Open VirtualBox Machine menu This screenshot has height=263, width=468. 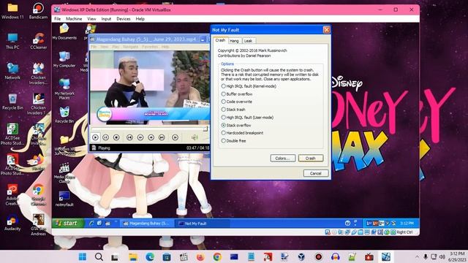74,19
